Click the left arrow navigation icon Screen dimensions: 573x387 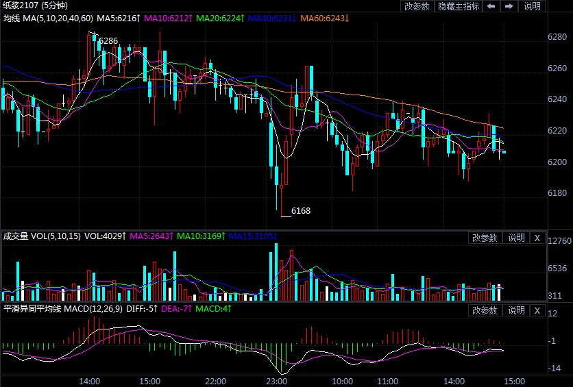[491, 6]
